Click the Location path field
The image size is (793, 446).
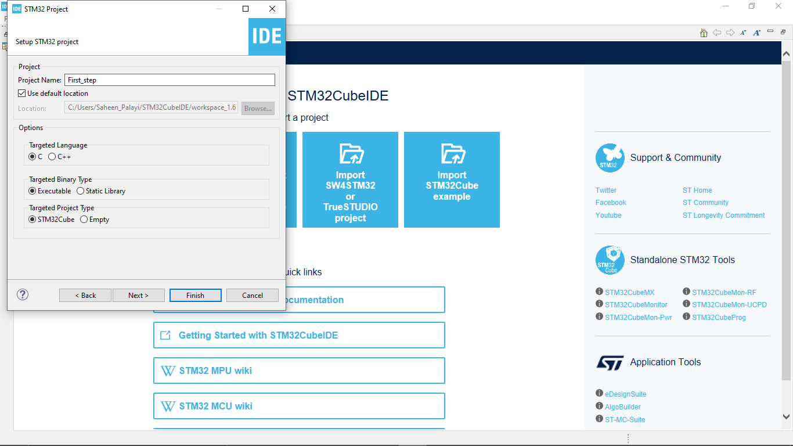[x=151, y=107]
